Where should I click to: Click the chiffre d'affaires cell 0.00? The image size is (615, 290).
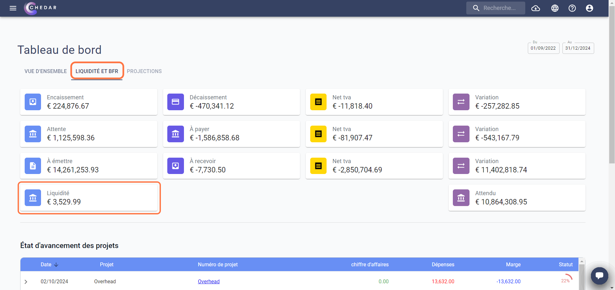pos(384,282)
